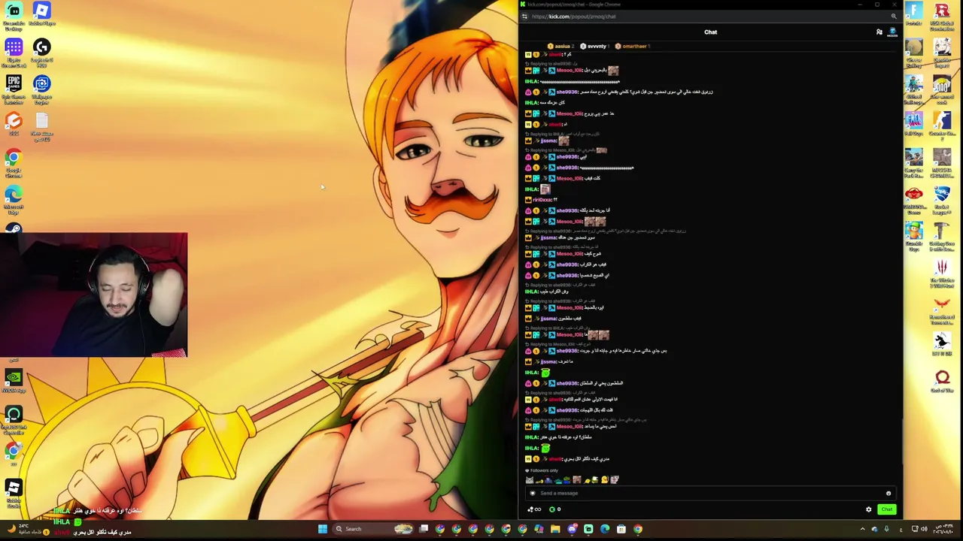
Task: Open Windows Start menu
Action: click(323, 529)
